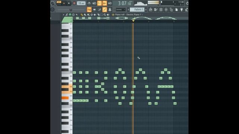
Task: Click the C6 piano key
Action: [x=67, y=72]
